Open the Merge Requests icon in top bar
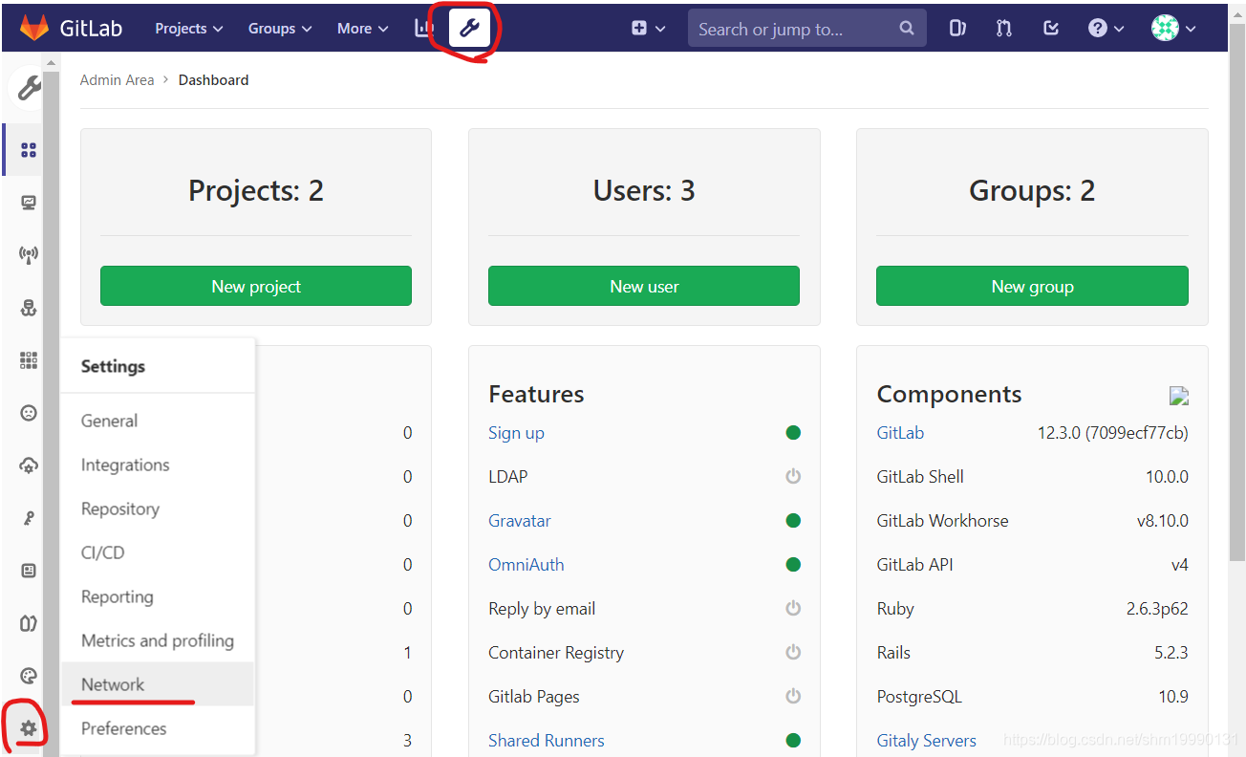This screenshot has height=757, width=1246. tap(1003, 29)
